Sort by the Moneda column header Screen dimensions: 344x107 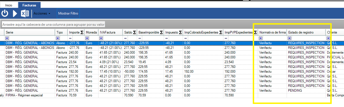click(92, 32)
